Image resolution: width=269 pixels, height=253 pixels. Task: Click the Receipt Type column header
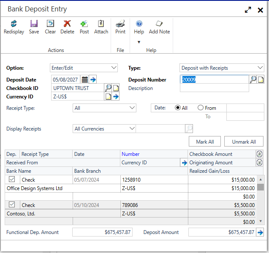(x=46, y=154)
